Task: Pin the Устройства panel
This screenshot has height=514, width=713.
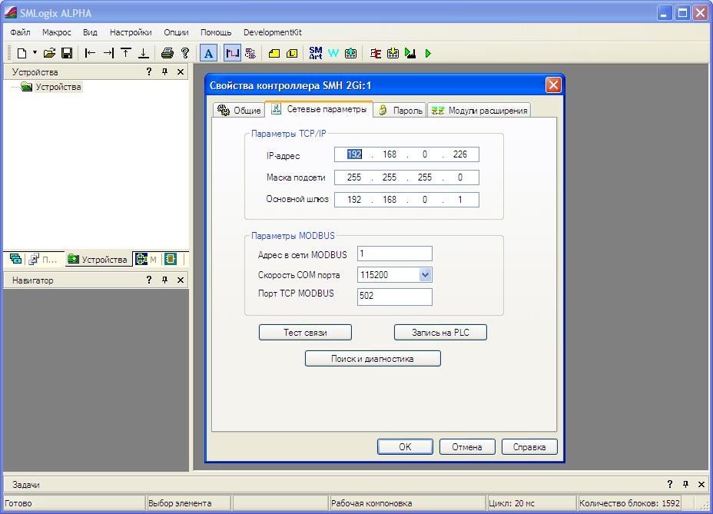Action: pos(164,71)
